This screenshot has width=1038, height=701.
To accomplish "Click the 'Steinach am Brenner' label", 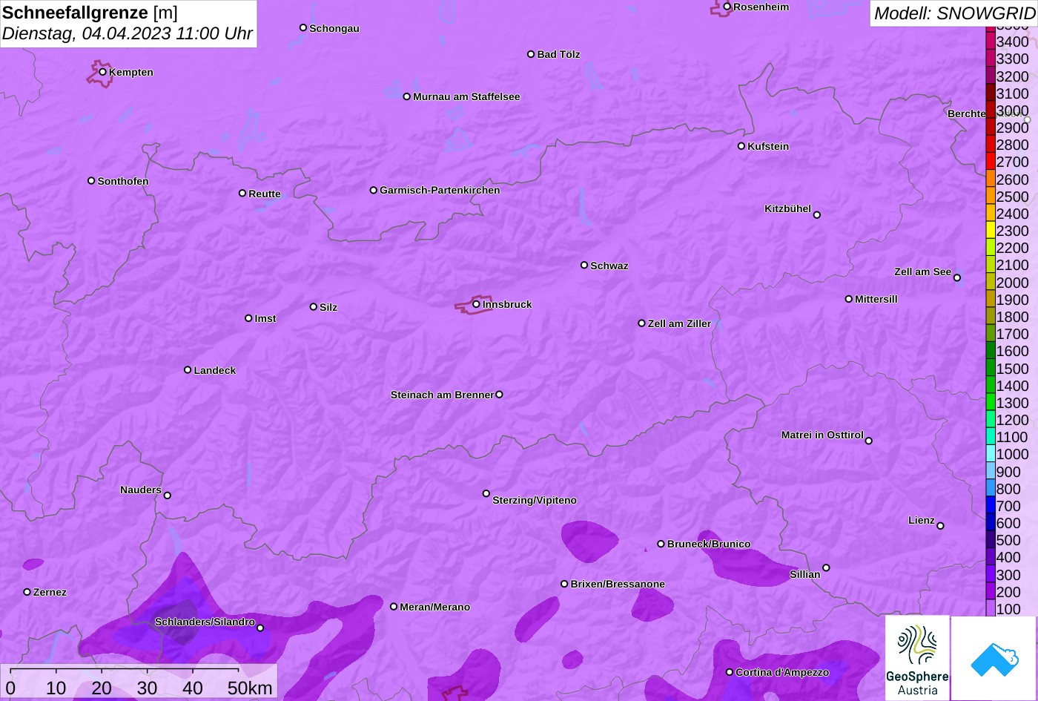I will [x=442, y=395].
